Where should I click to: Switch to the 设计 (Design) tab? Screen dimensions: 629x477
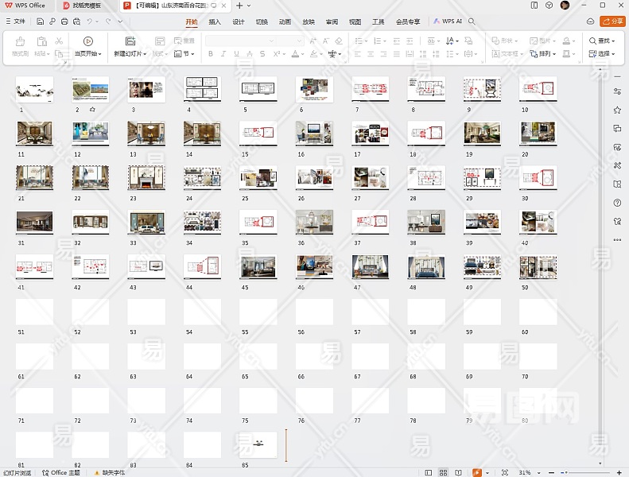(239, 21)
